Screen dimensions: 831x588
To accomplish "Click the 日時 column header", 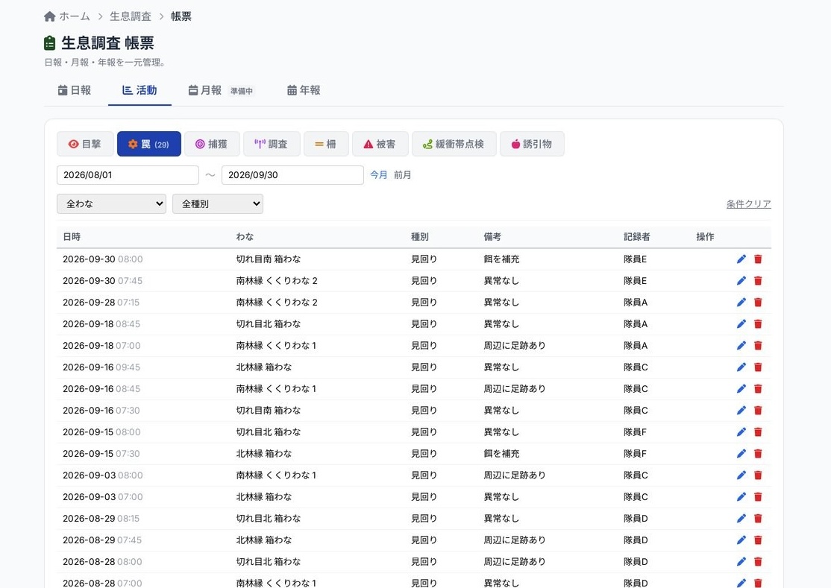I will pos(72,236).
